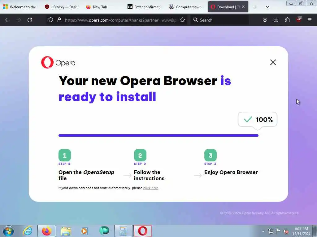Viewport: 317px width, 237px height.
Task: Click the green Step 1 badge
Action: tap(65, 155)
